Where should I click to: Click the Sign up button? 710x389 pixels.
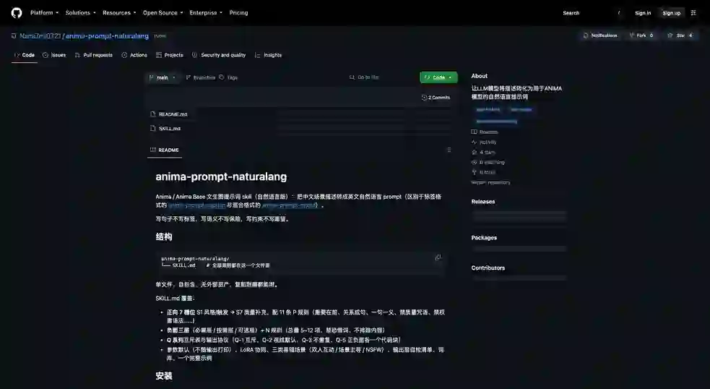pos(672,13)
